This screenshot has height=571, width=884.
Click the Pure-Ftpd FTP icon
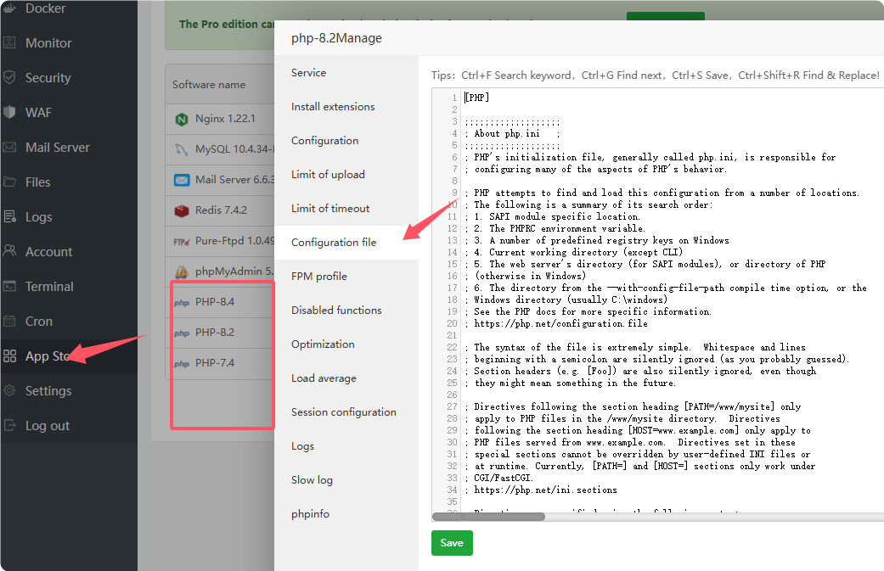(182, 242)
